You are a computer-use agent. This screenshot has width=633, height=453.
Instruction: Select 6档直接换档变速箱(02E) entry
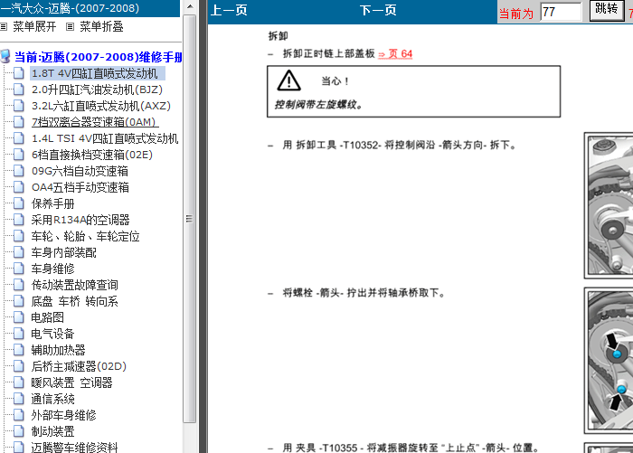point(92,155)
